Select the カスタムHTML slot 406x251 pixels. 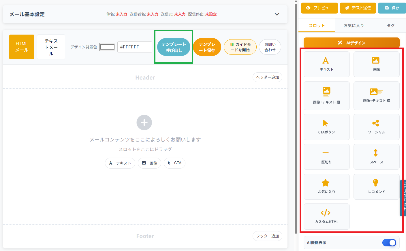[x=326, y=216]
